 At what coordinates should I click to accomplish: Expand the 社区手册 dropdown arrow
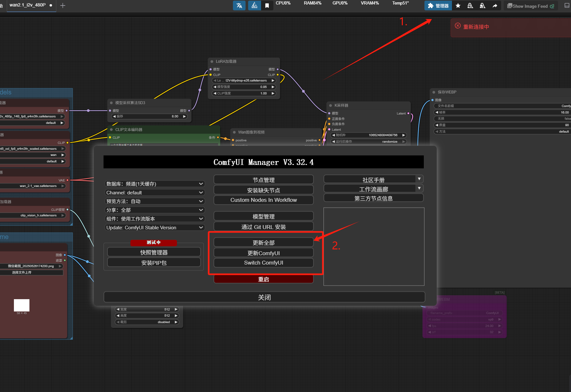click(419, 179)
